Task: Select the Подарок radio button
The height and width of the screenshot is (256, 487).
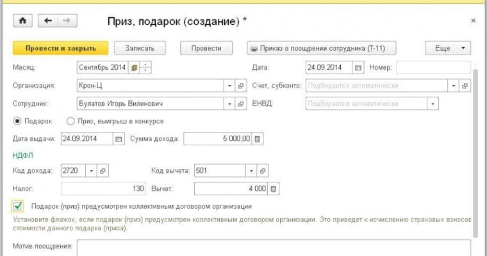Action: [17, 121]
